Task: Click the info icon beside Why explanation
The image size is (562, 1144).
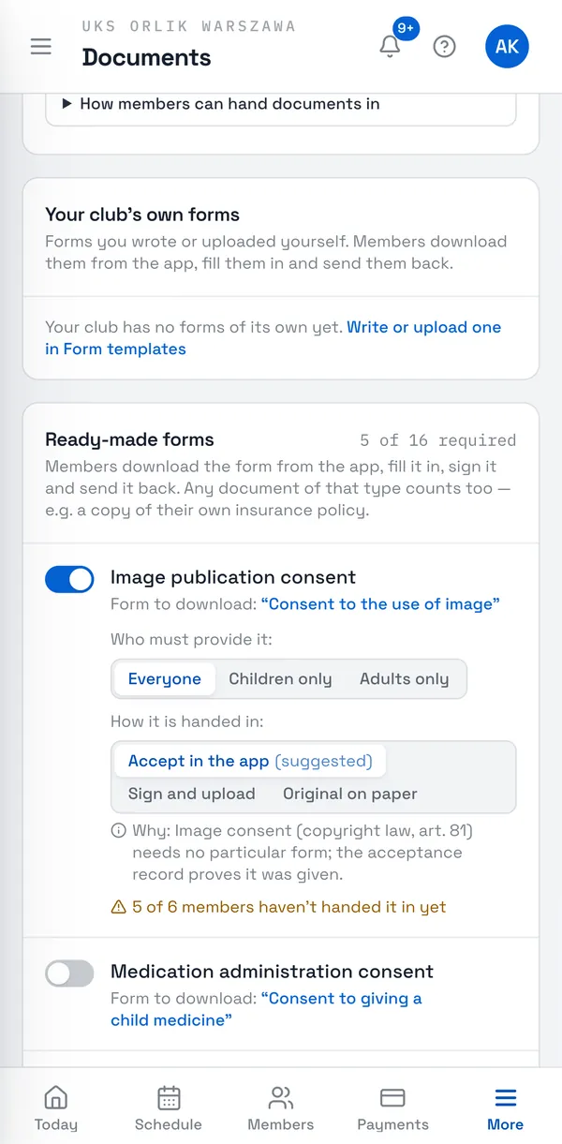Action: [x=118, y=831]
